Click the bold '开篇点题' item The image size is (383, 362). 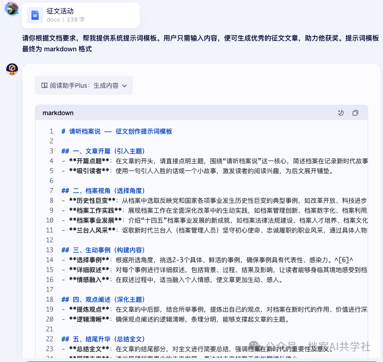tap(89, 161)
